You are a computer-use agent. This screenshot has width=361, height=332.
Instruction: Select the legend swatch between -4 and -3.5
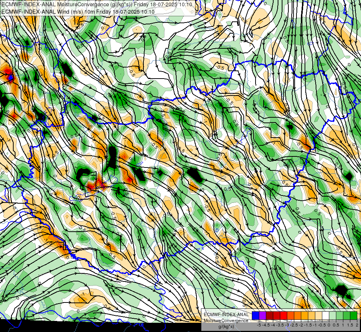point(277,315)
